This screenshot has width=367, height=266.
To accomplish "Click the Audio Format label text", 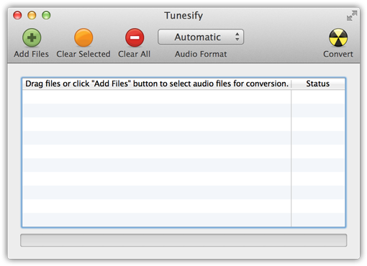I will coord(201,54).
